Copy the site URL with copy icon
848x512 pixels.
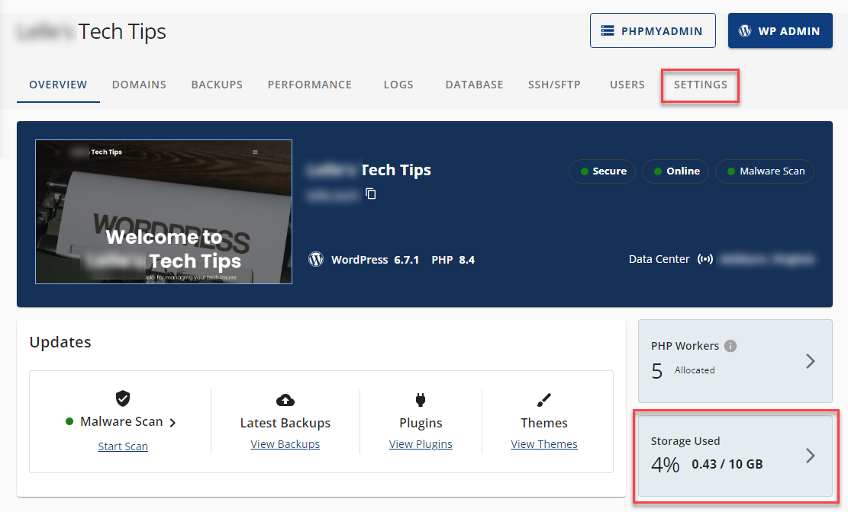[371, 194]
